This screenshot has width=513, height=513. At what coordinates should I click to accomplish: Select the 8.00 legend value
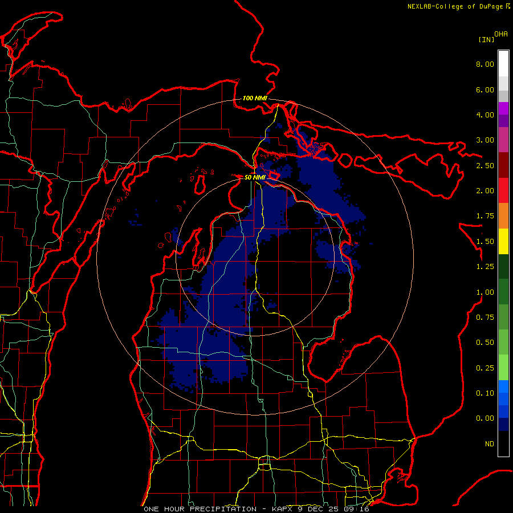(485, 64)
